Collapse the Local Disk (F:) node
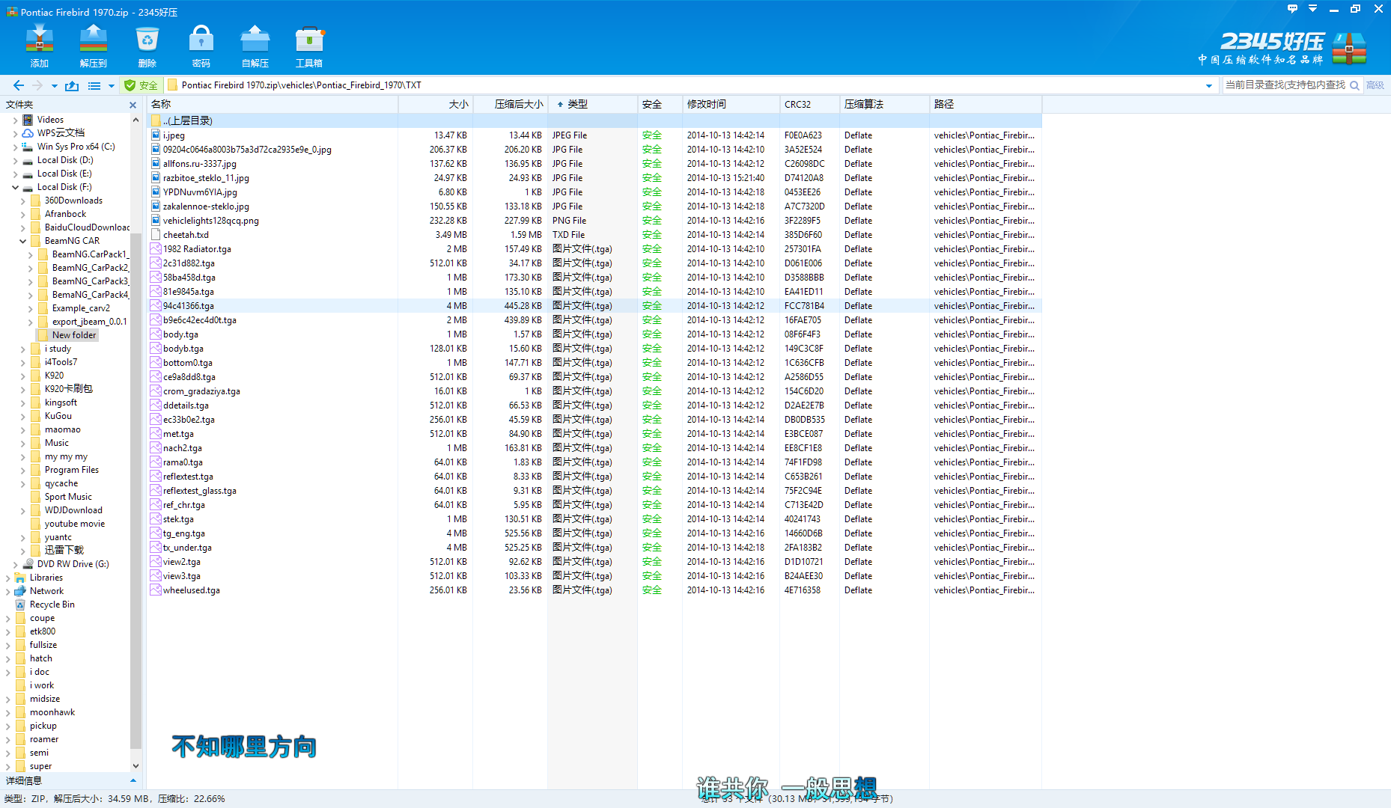 coord(15,187)
